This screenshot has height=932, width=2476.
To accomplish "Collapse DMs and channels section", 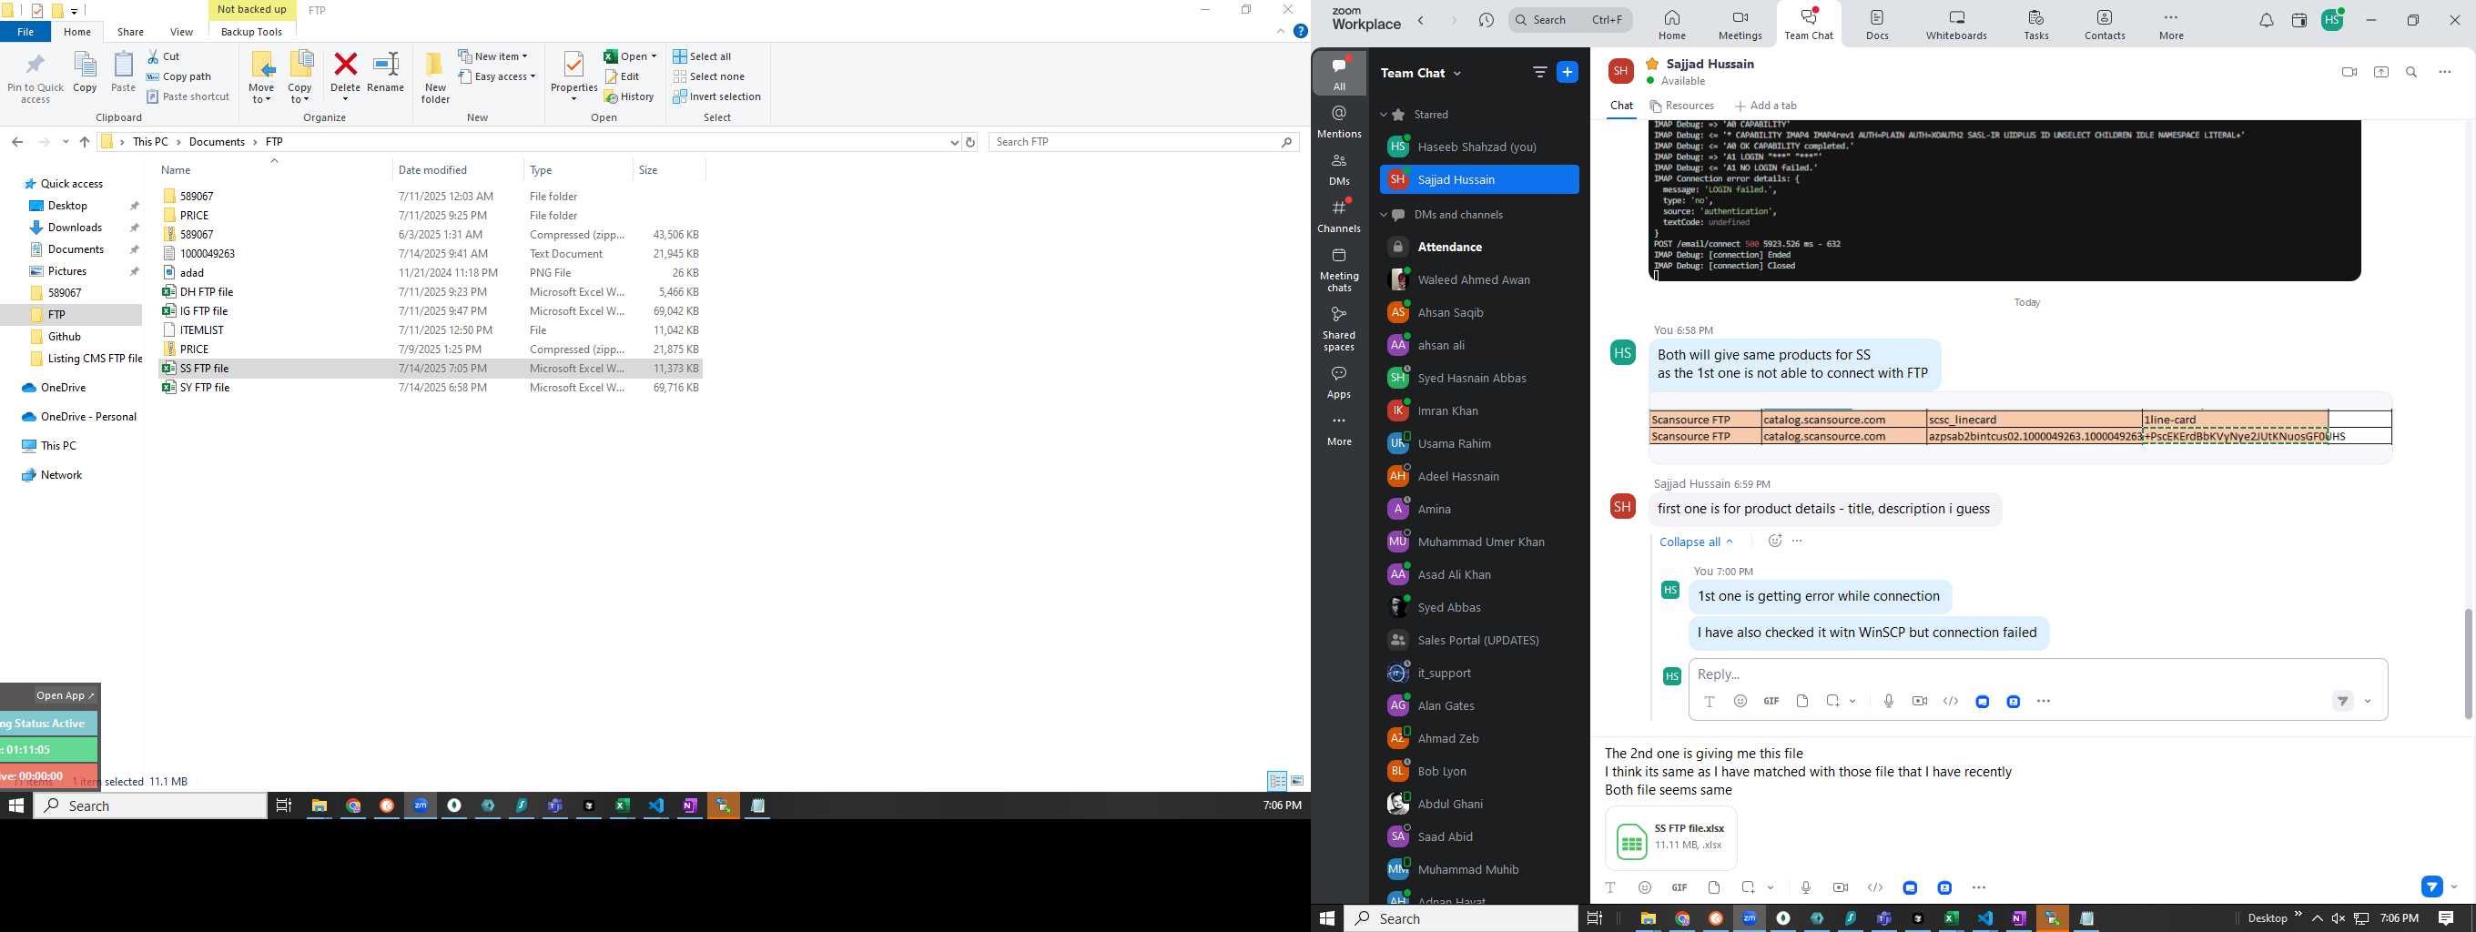I will [x=1384, y=215].
